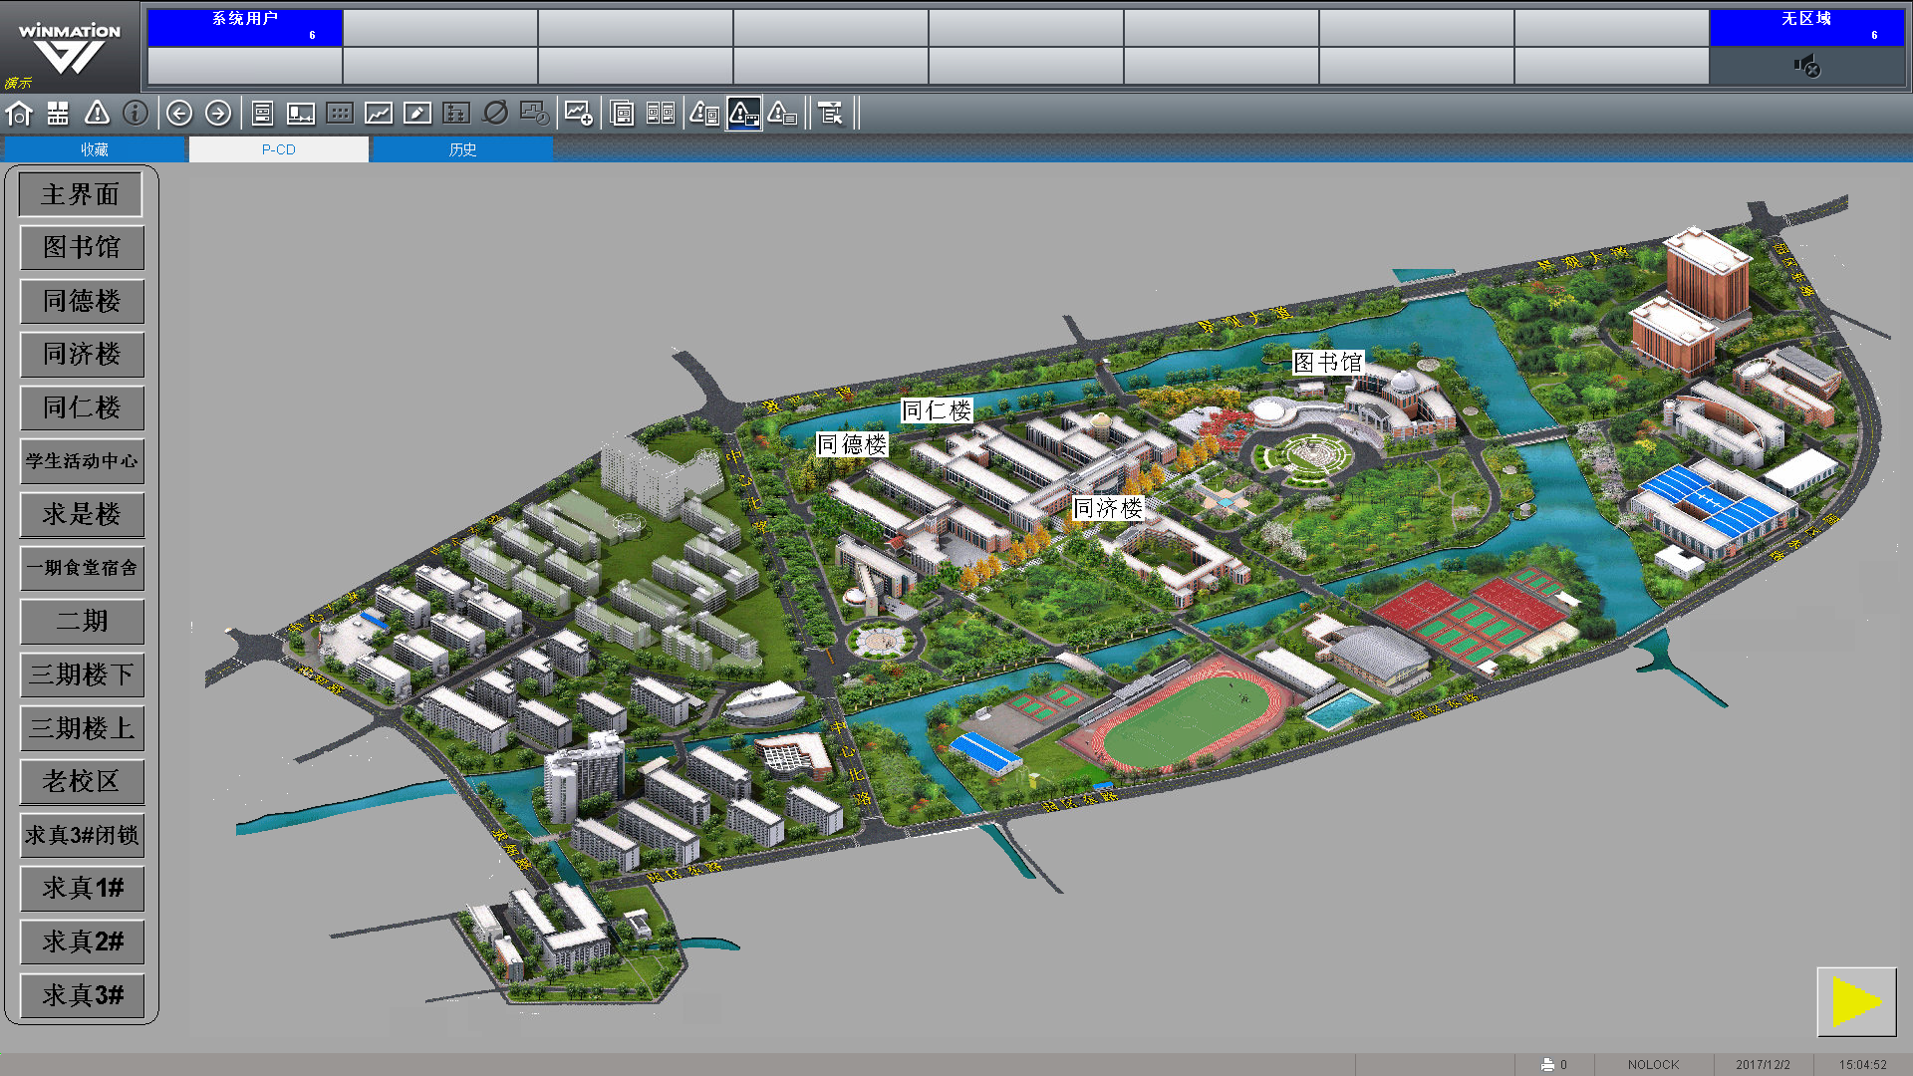Click the 求真3#闭锁 button
1913x1076 pixels.
click(82, 835)
